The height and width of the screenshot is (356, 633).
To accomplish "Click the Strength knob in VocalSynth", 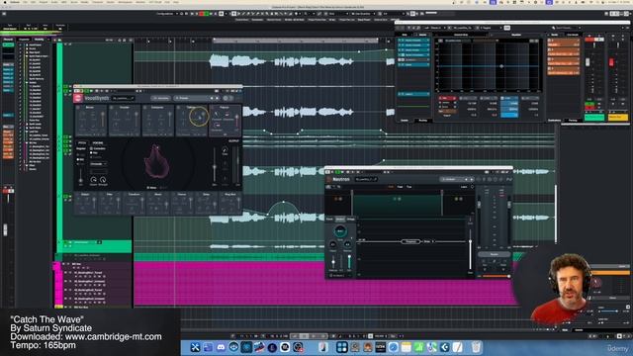I will (x=103, y=180).
